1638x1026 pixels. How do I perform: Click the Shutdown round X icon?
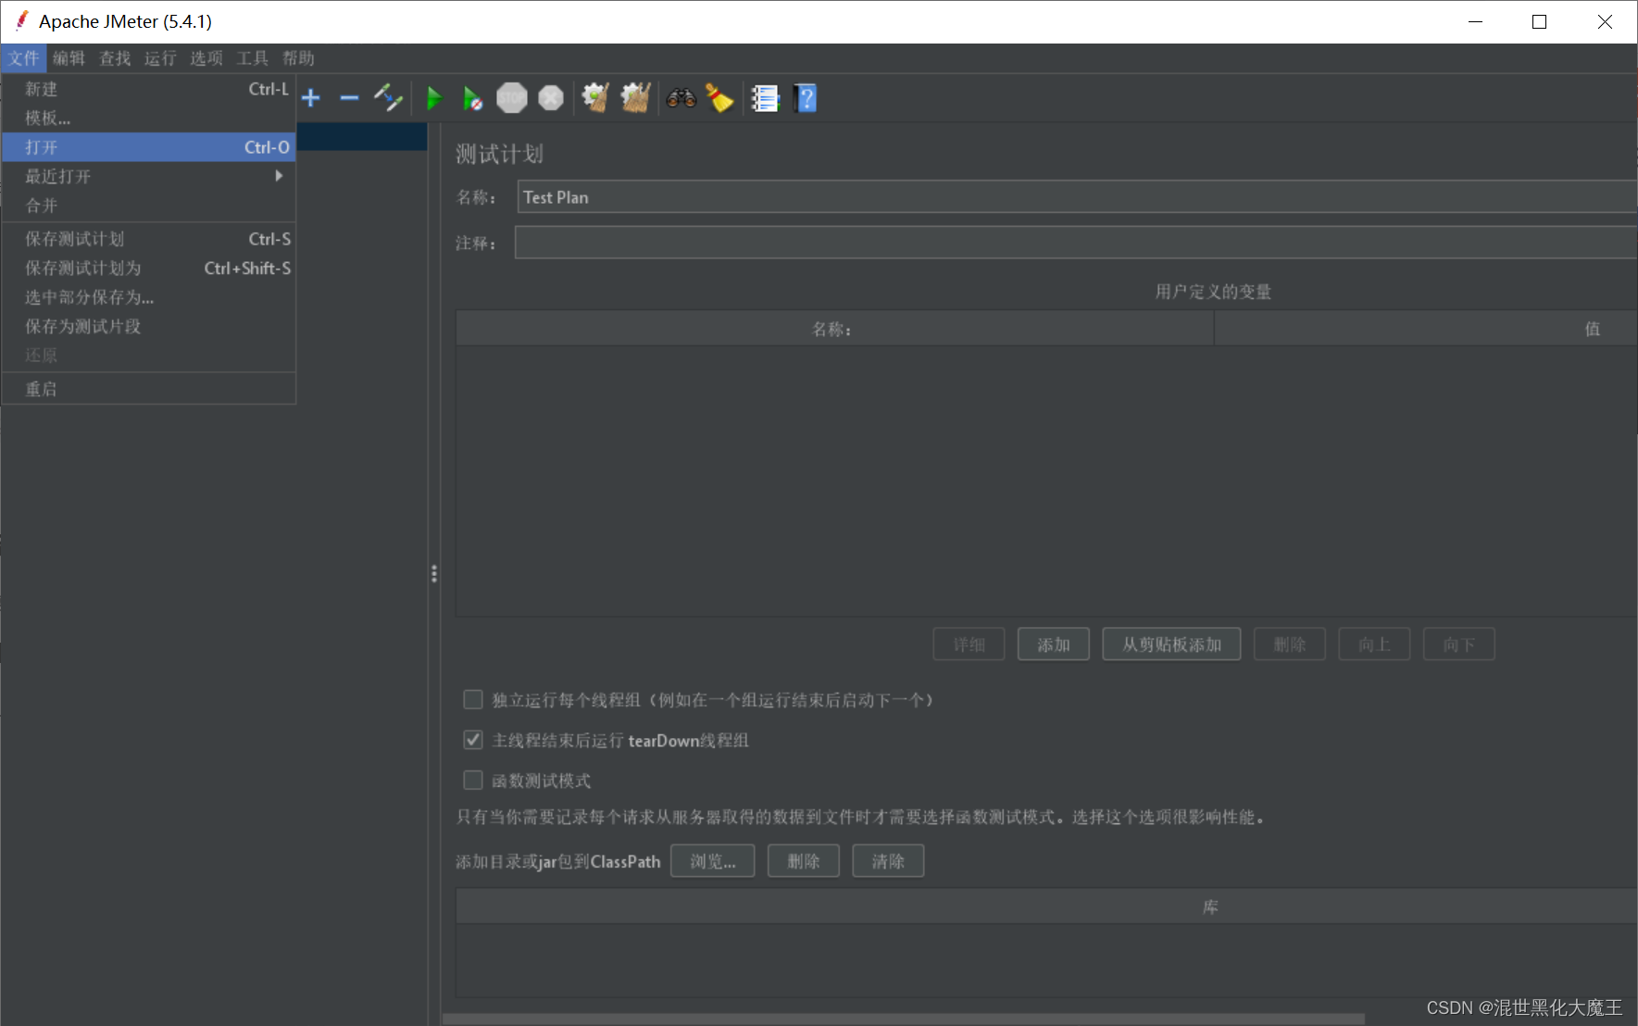[x=551, y=98]
